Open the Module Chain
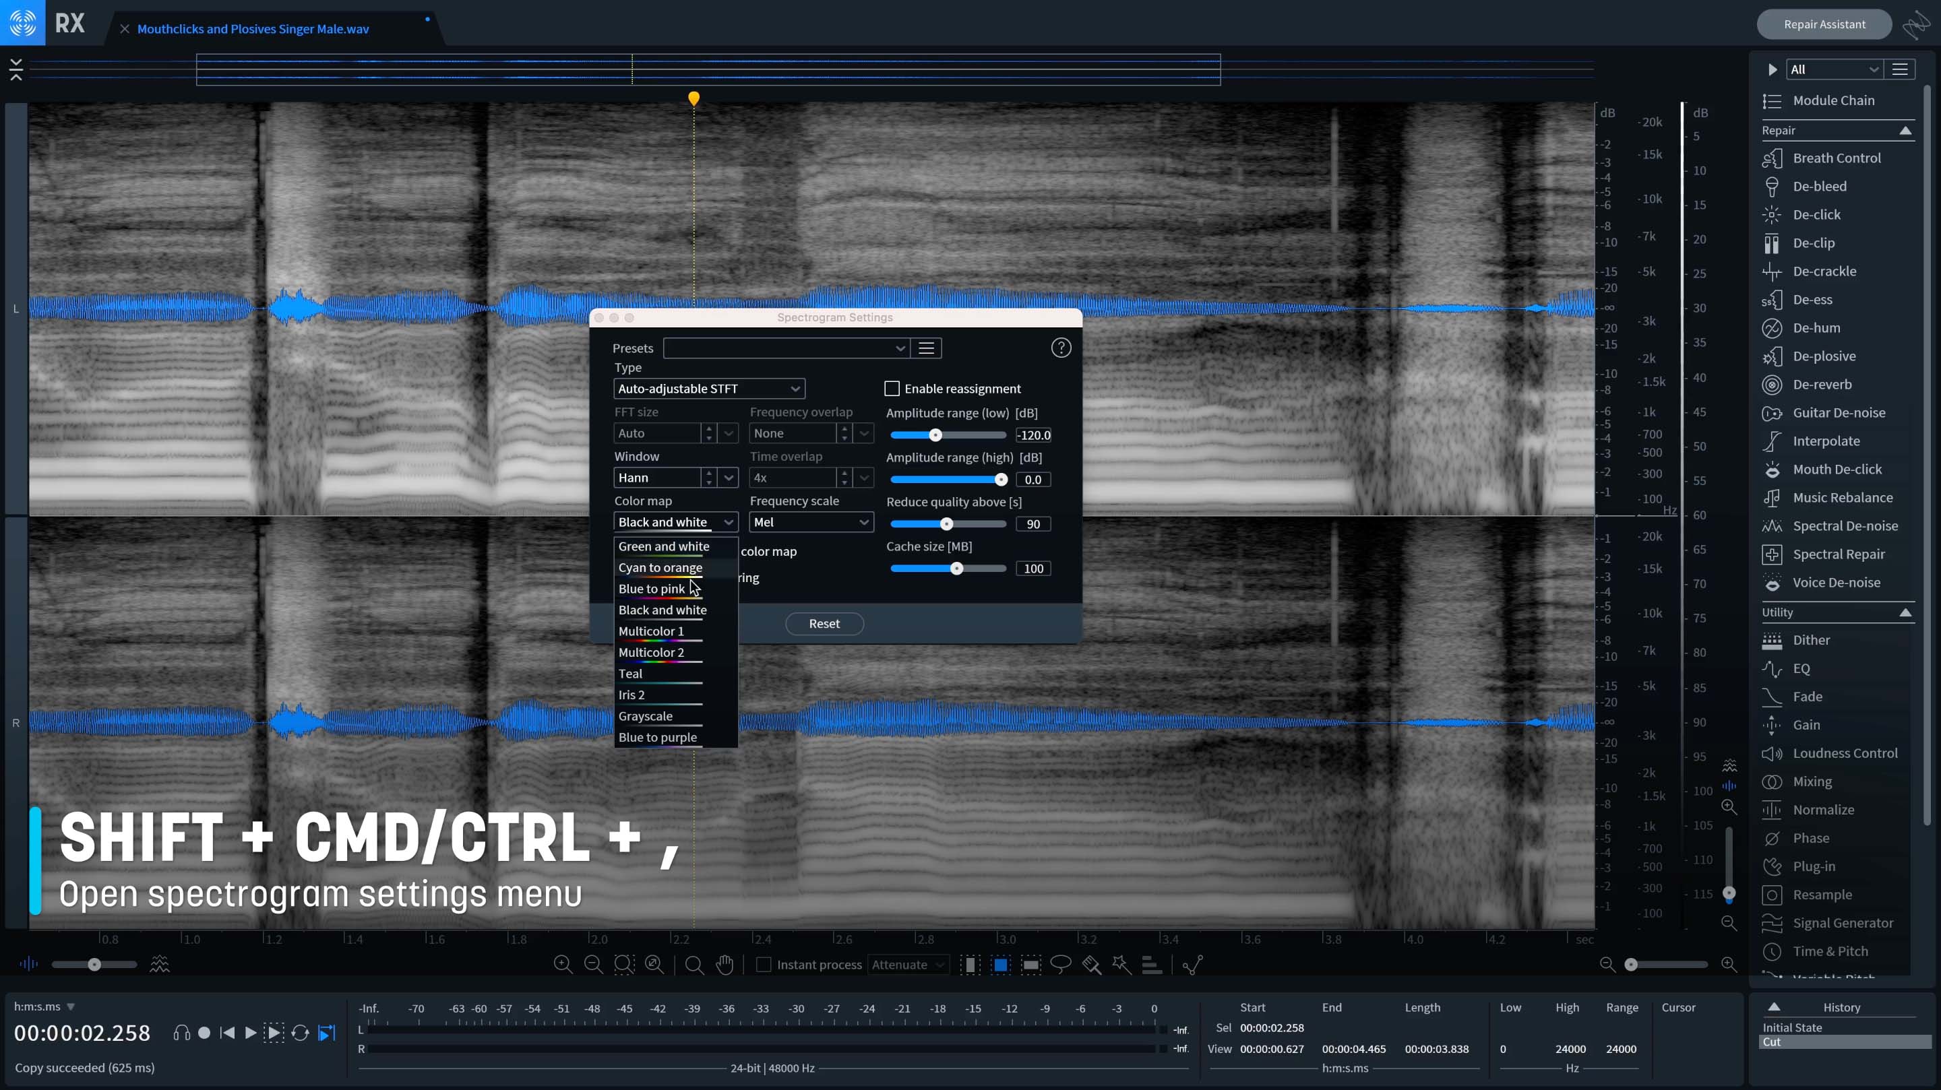Image resolution: width=1941 pixels, height=1090 pixels. (1833, 101)
